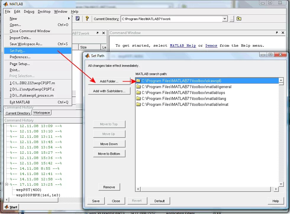This screenshot has height=214, width=290.
Task: Select history entry 14.11.08 8:55
Action: point(35,168)
